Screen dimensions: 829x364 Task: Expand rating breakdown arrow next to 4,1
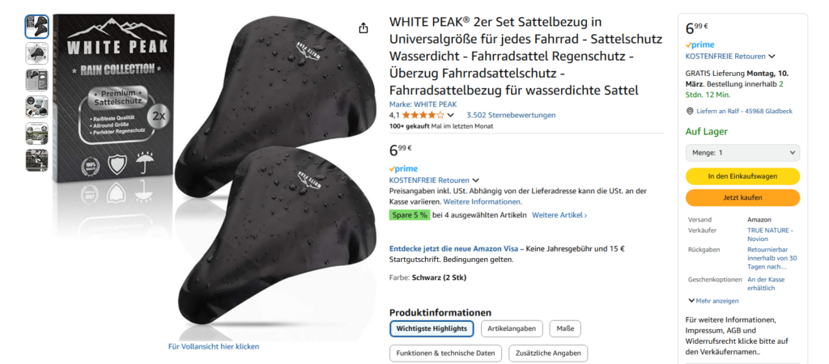450,115
